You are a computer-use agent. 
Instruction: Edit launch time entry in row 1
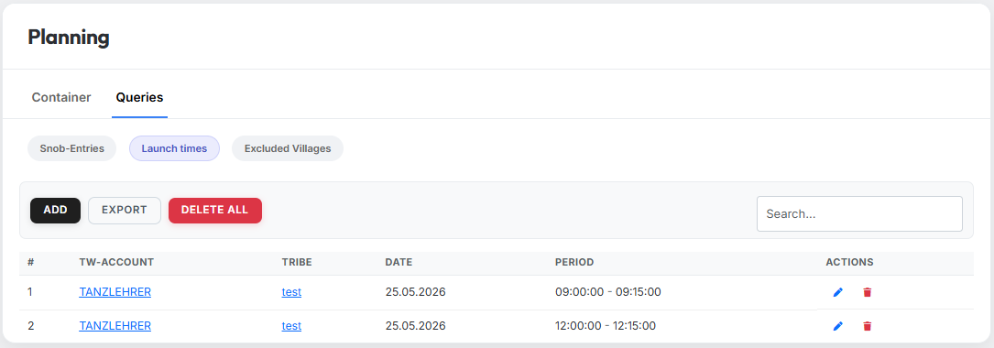click(838, 292)
